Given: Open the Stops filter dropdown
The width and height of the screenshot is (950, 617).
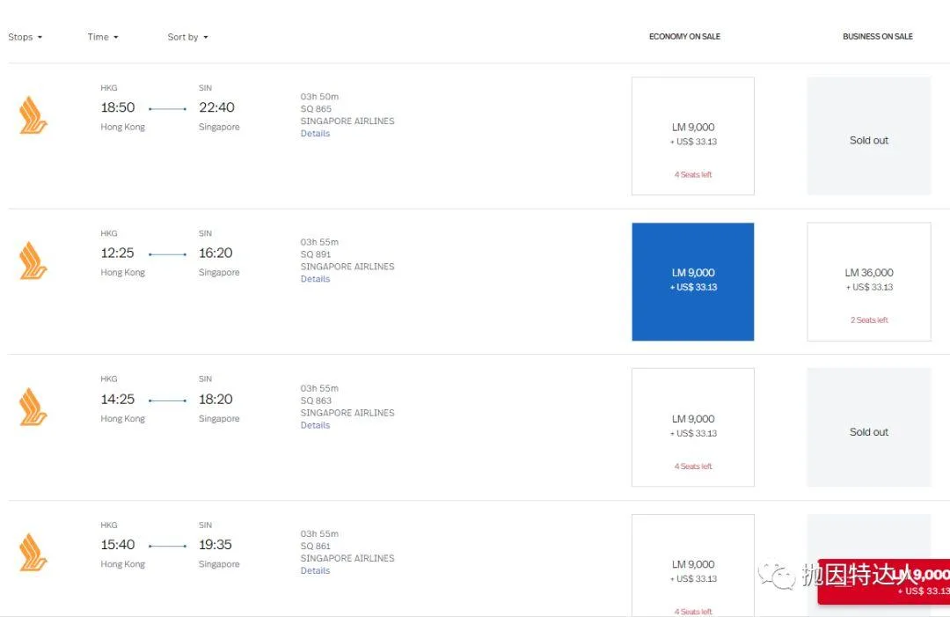Looking at the screenshot, I should 24,37.
